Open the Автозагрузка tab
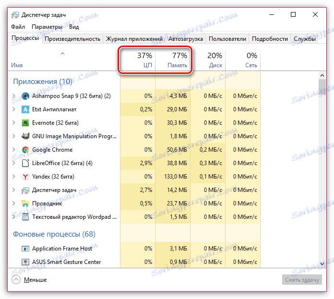Image resolution: width=334 pixels, height=299 pixels. tap(186, 39)
